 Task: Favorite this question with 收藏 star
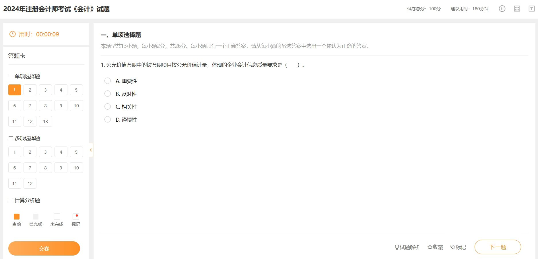[x=435, y=247]
